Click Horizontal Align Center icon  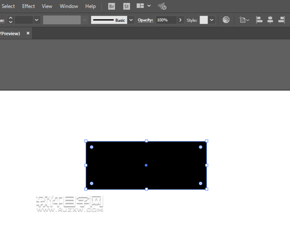[x=270, y=20]
